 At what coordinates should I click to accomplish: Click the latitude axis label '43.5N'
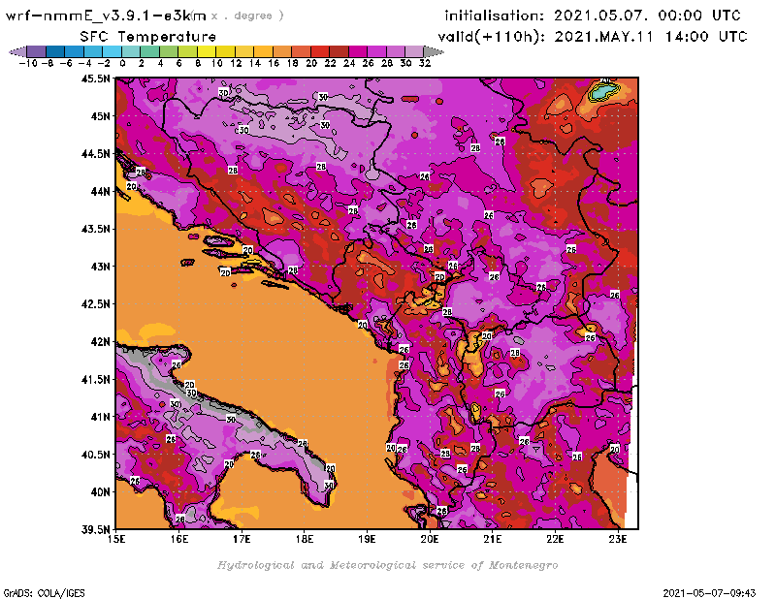point(95,229)
